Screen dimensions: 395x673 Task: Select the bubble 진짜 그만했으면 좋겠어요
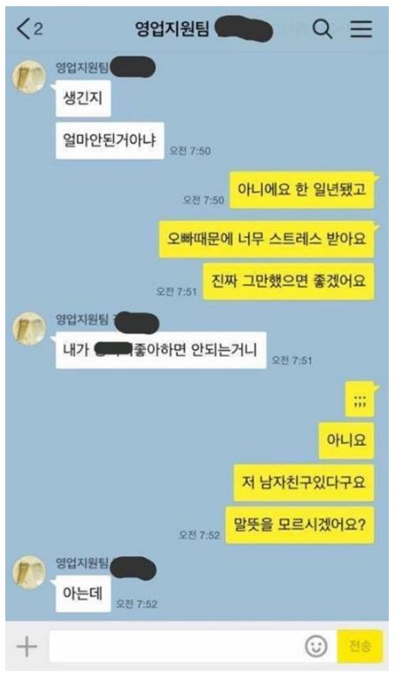[x=288, y=281]
